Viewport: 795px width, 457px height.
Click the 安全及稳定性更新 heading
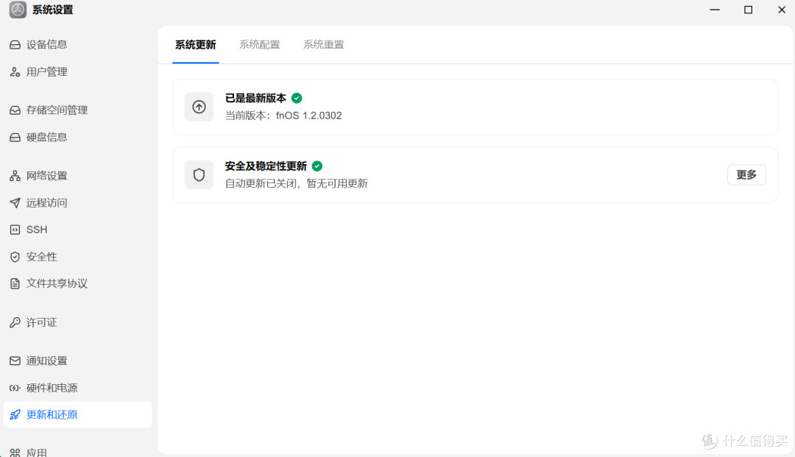tap(266, 166)
